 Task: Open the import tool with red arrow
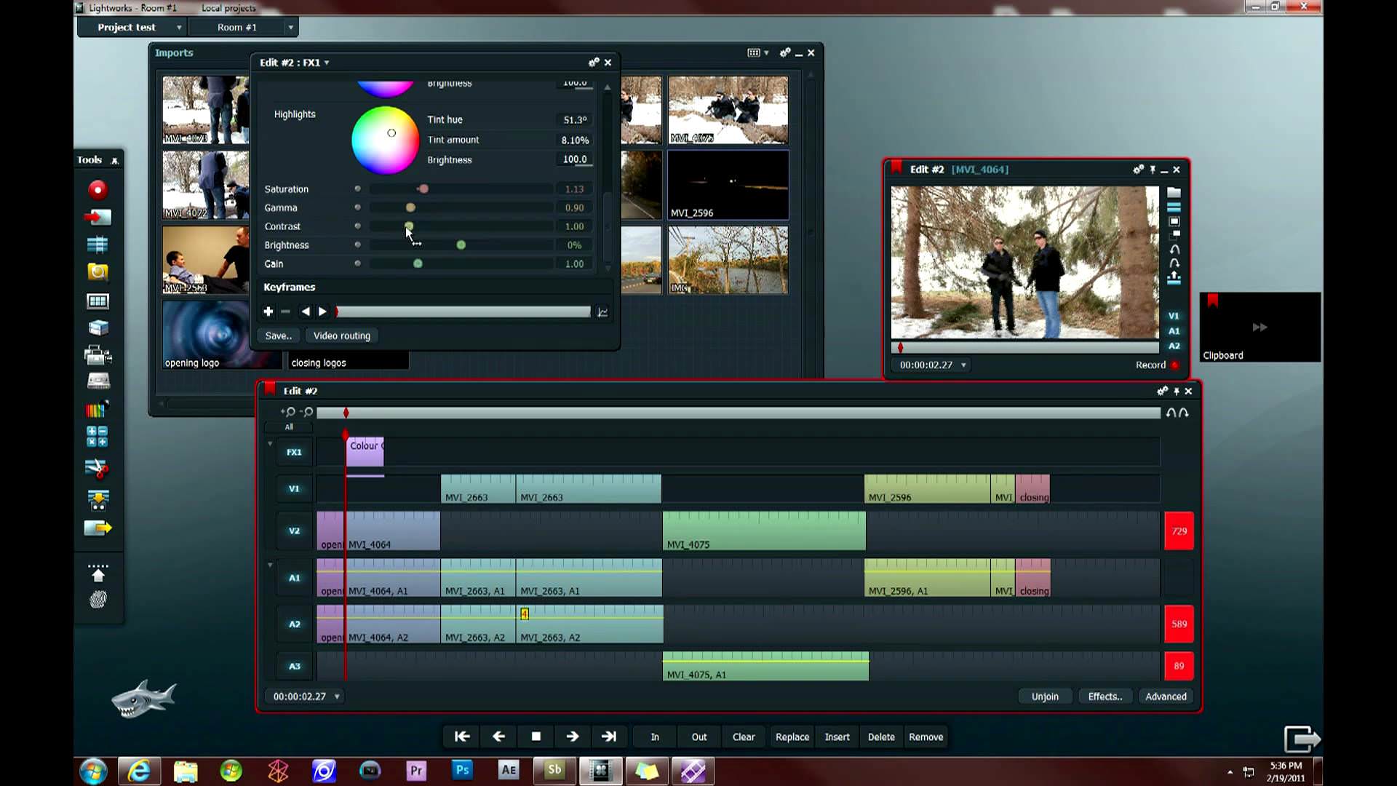coord(97,217)
